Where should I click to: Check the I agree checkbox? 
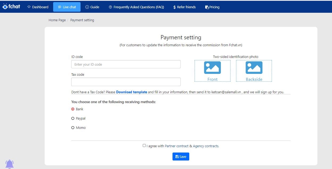[x=144, y=146]
